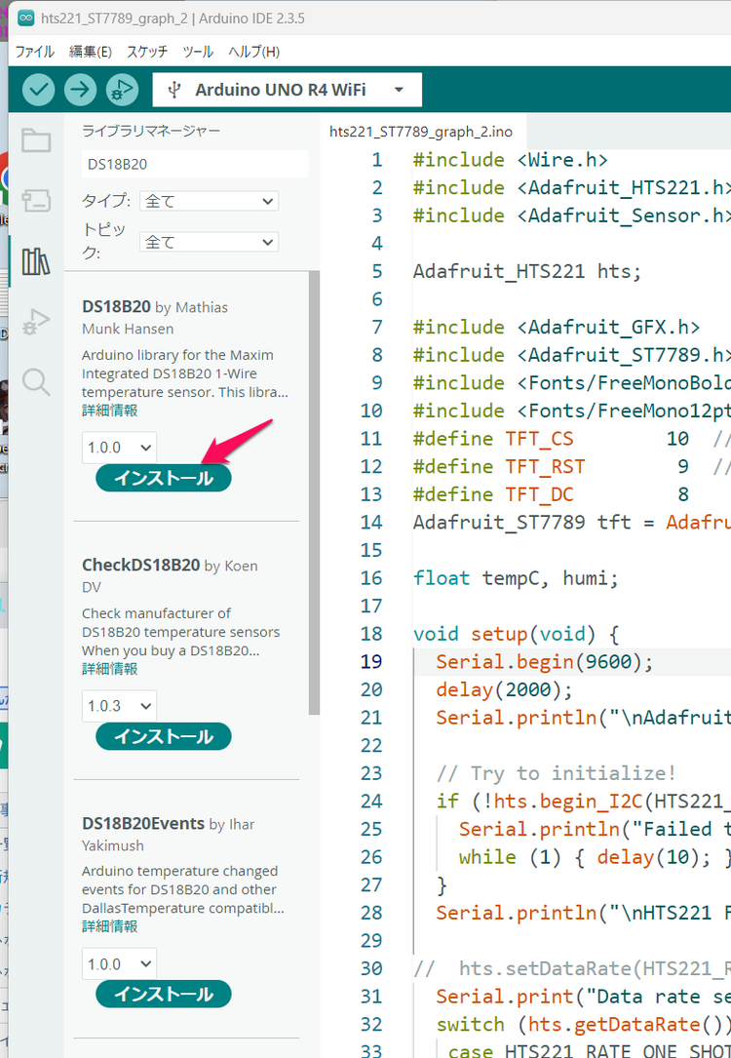The height and width of the screenshot is (1058, 731).
Task: Open 詳細情報 link for DS18B20
Action: coord(110,411)
